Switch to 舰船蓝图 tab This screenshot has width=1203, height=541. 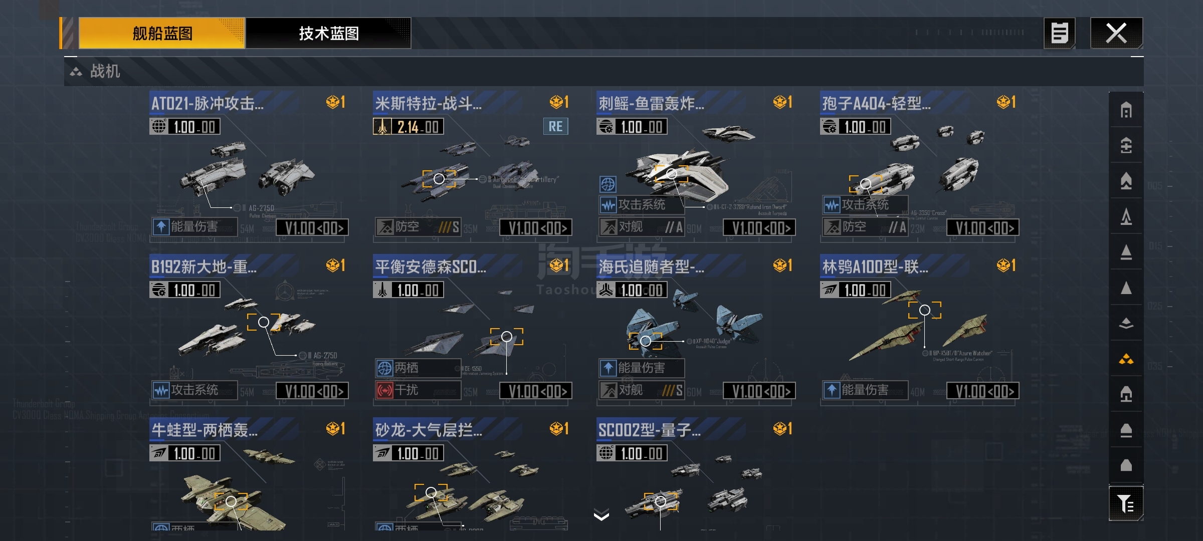[162, 34]
